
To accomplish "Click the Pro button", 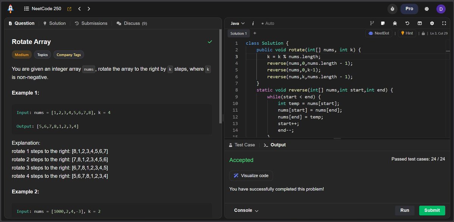I will click(409, 9).
